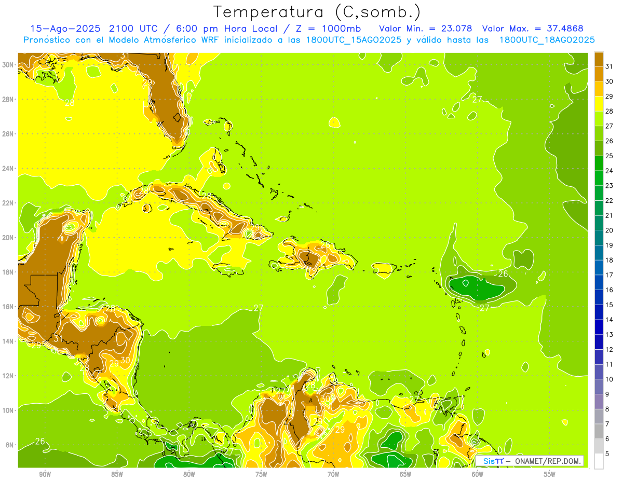Click the "Valor Min. = 23.078" text
Image resolution: width=623 pixels, height=481 pixels.
426,29
